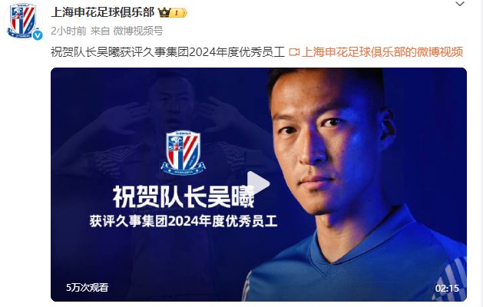Click the video camera icon before link

pyautogui.click(x=294, y=52)
